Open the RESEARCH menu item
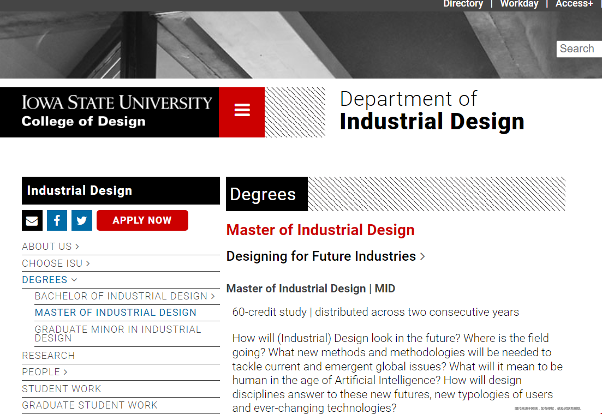 tap(49, 356)
